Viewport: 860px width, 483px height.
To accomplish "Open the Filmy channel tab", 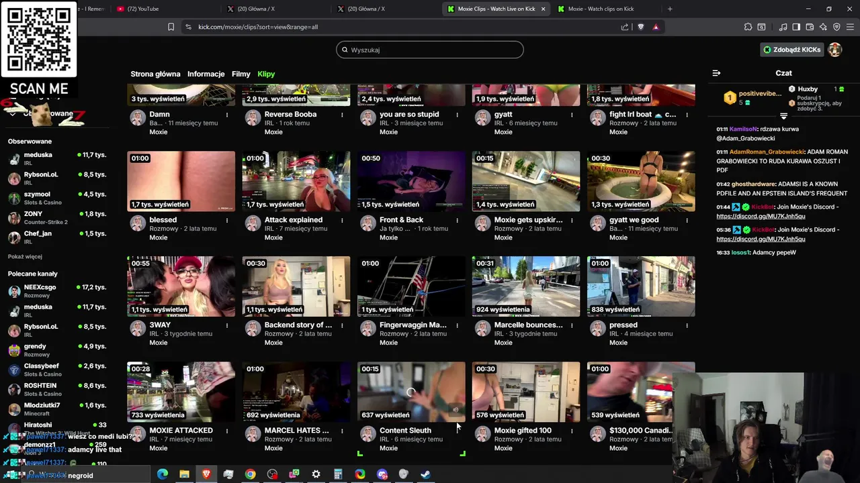I will [x=241, y=74].
